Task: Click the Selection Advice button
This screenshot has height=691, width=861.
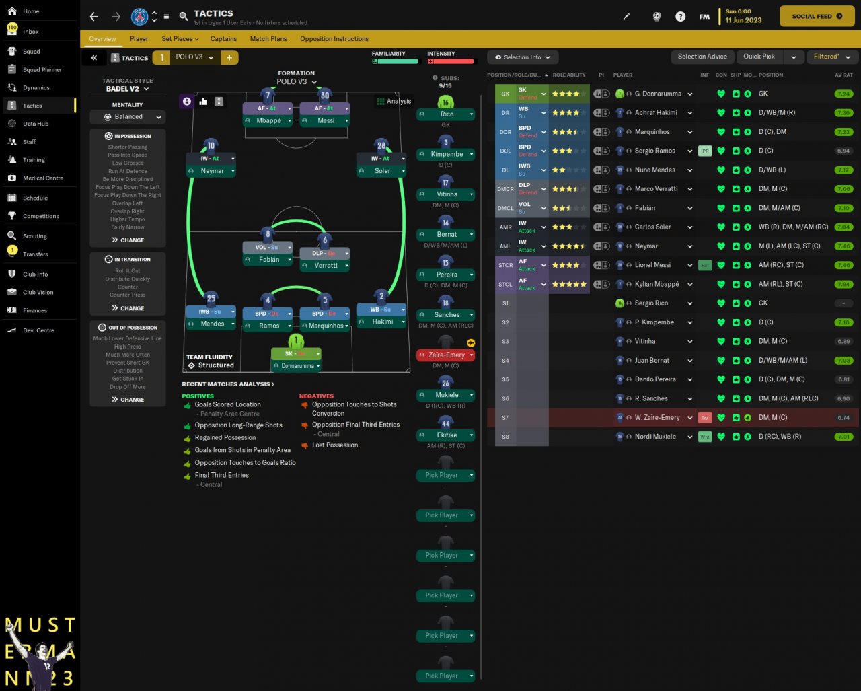Action: pyautogui.click(x=702, y=57)
